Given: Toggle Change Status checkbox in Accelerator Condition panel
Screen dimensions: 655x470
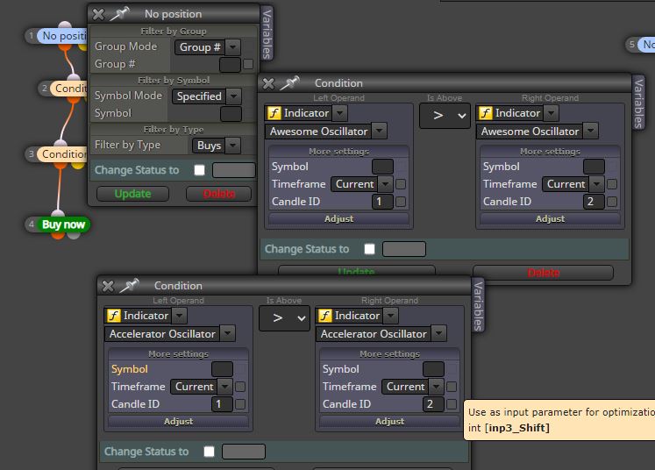Looking at the screenshot, I should click(x=210, y=452).
